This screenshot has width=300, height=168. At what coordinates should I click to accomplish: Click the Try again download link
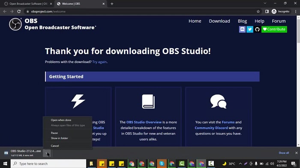[x=99, y=62]
